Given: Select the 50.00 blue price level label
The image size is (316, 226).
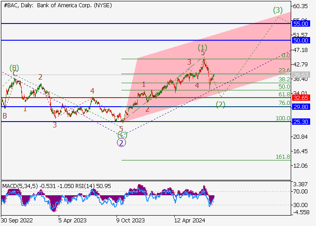Looking at the screenshot, I should [300, 40].
